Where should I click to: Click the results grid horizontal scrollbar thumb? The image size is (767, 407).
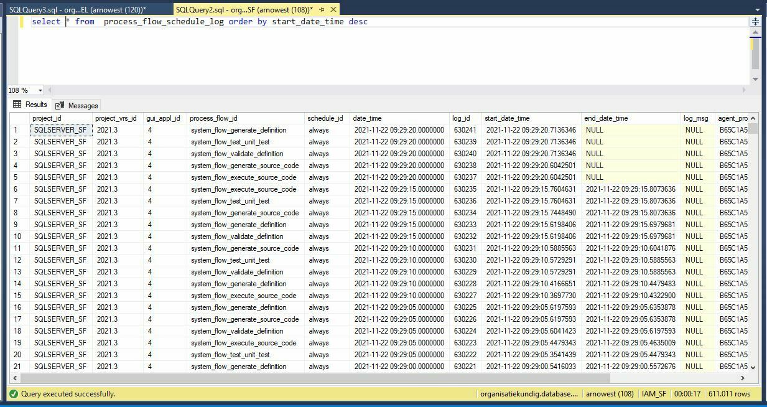pyautogui.click(x=315, y=378)
